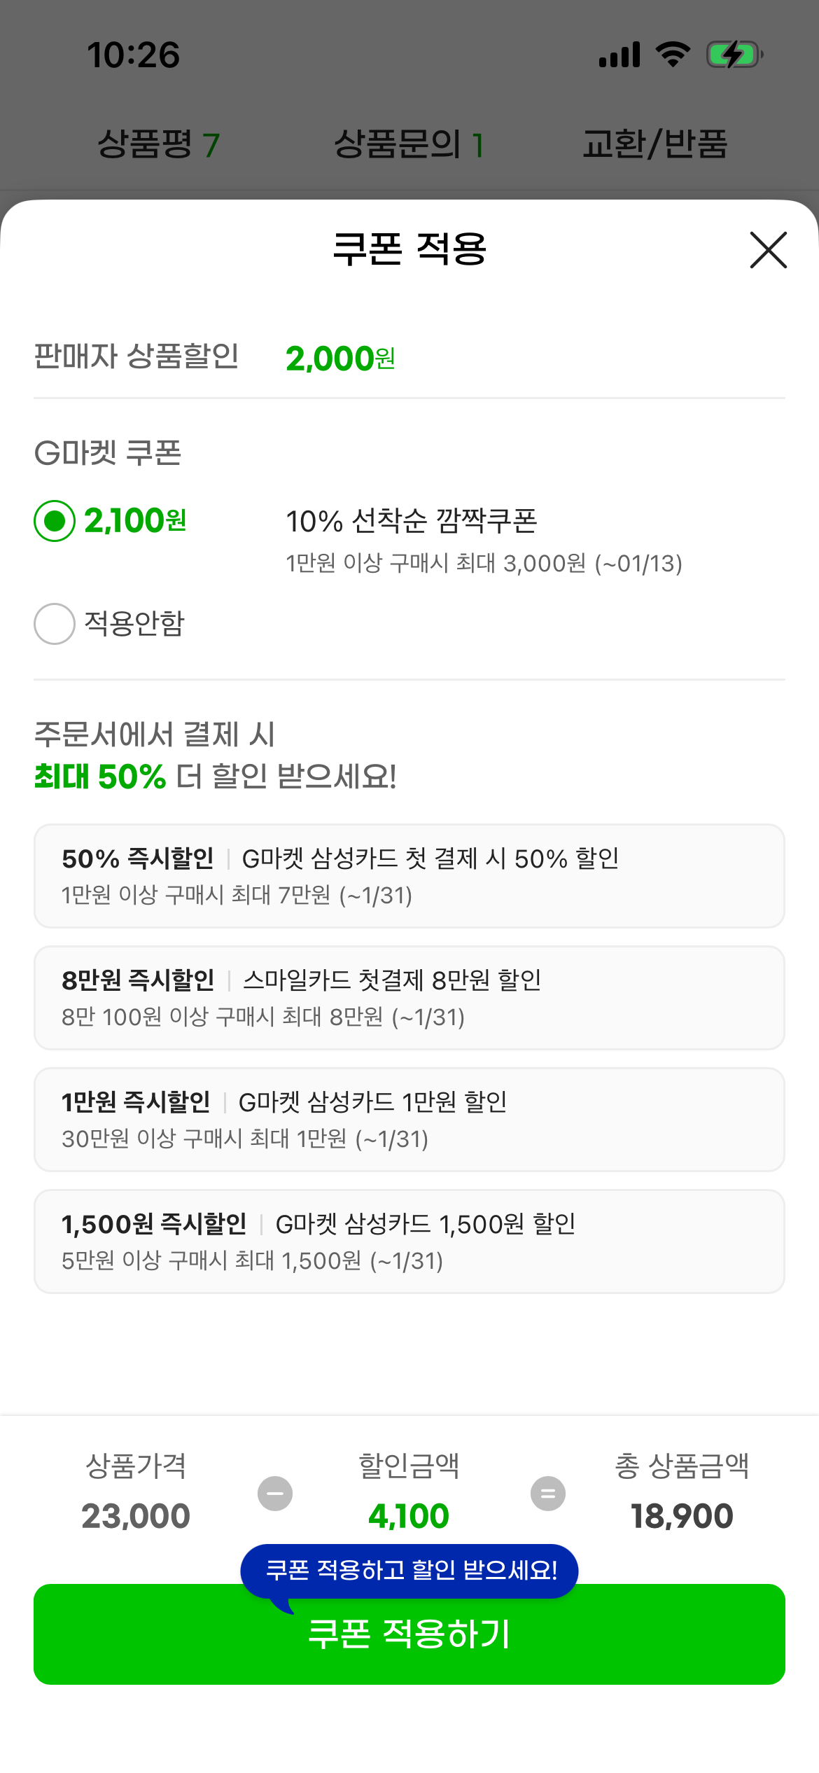The image size is (819, 1773).
Task: Tap the gray minus circle icon
Action: coord(275,1494)
